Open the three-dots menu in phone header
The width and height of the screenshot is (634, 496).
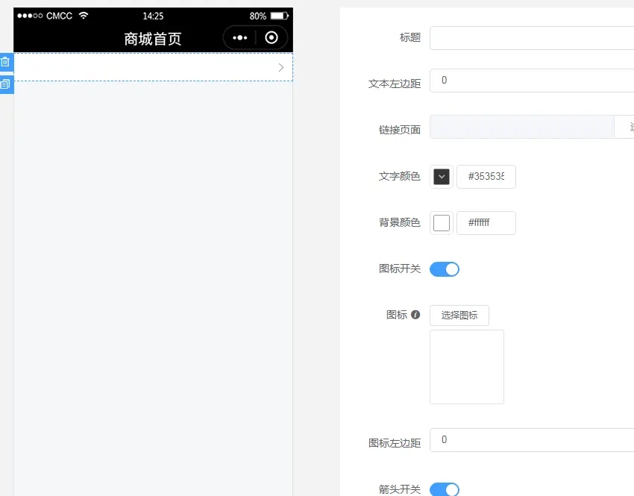[239, 37]
